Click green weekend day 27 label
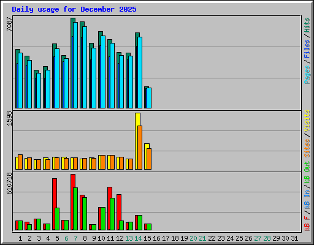 pos(258,238)
